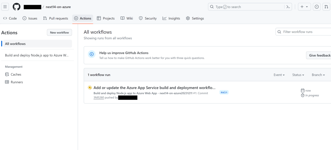Image resolution: width=331 pixels, height=150 pixels.
Task: Click the 'Management' section label
Action: [14, 67]
